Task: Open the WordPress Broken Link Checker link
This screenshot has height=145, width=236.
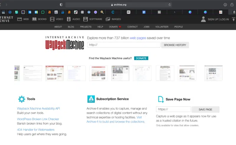Action: 38,119
